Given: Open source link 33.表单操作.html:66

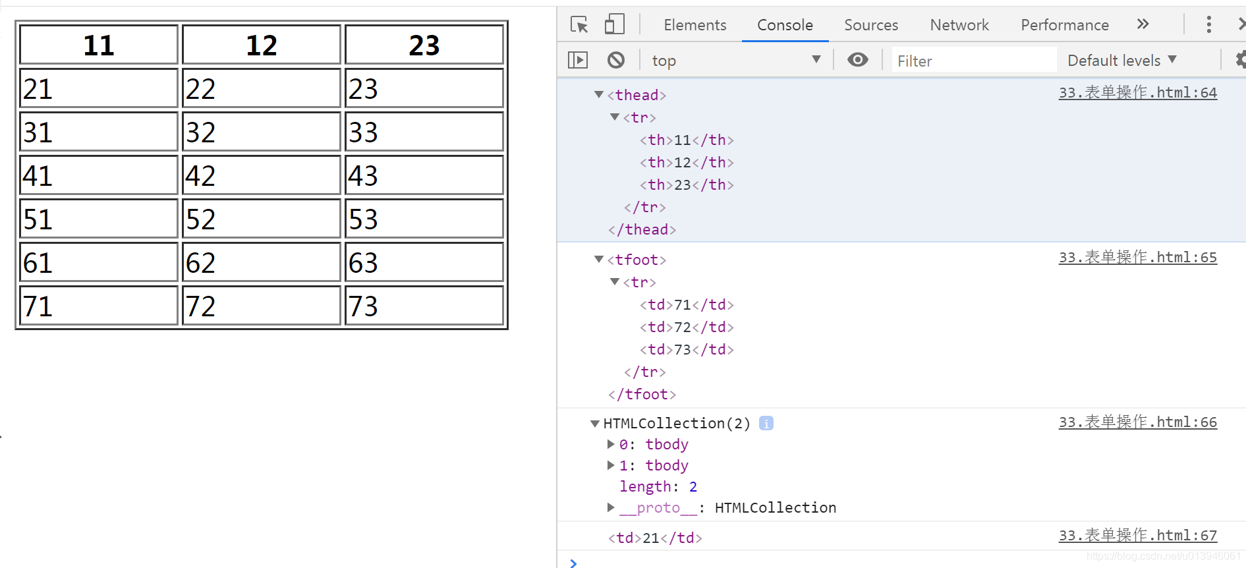Looking at the screenshot, I should 1138,422.
